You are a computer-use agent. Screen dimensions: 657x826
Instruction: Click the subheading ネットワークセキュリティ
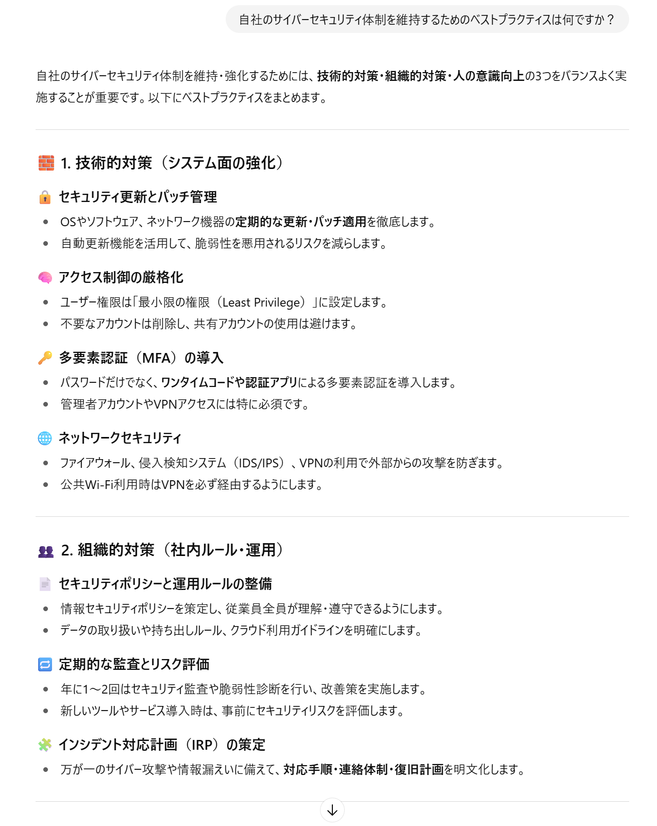(x=120, y=438)
